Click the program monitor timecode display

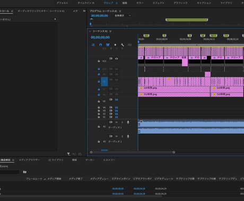(100, 16)
